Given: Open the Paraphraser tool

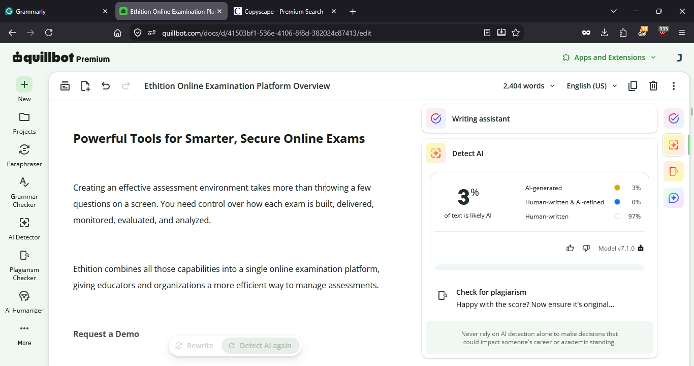Looking at the screenshot, I should click(x=24, y=156).
